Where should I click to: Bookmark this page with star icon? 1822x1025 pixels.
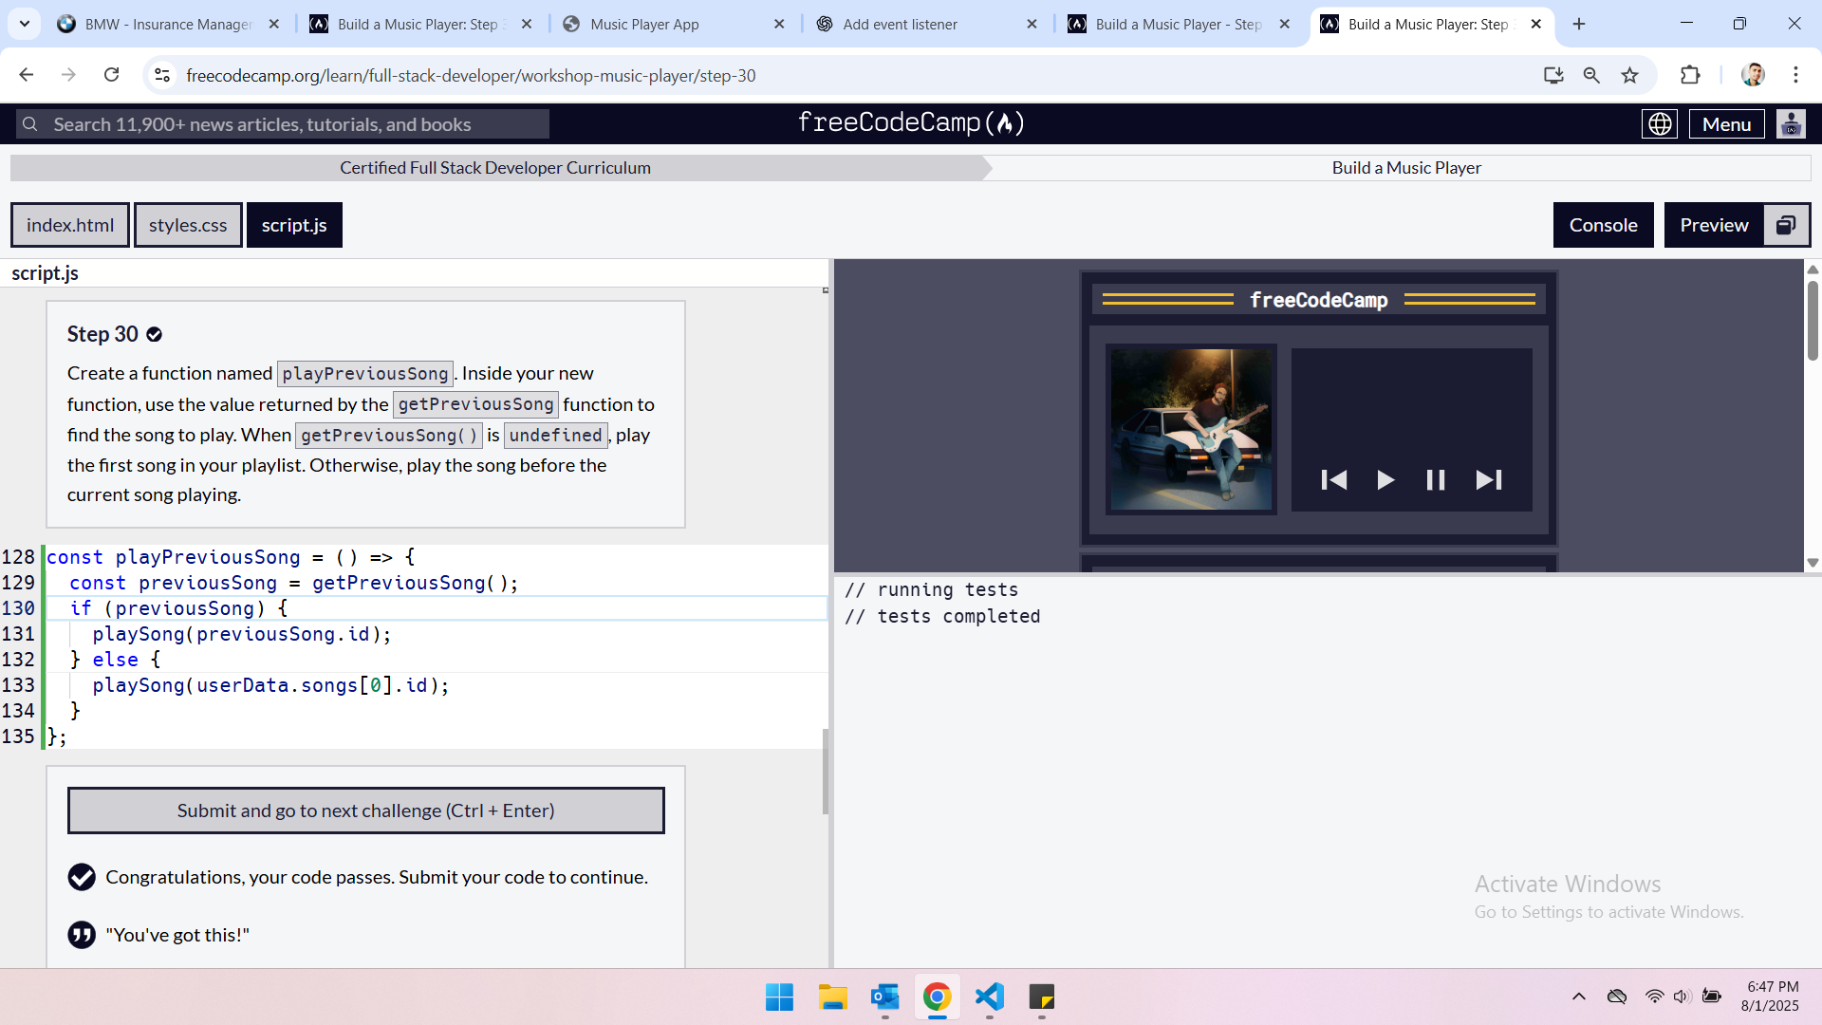point(1630,76)
